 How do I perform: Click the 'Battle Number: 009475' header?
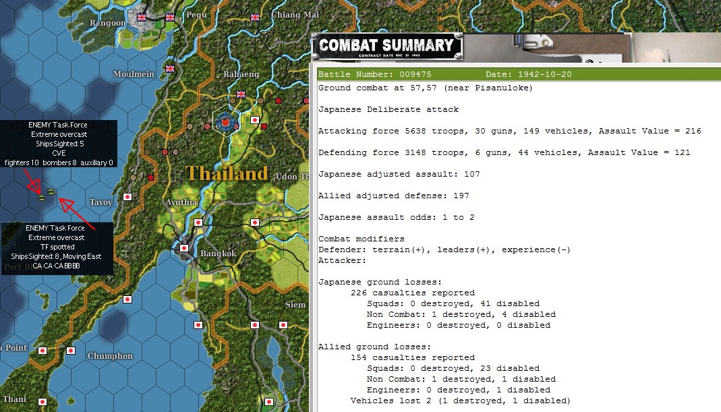coord(375,74)
